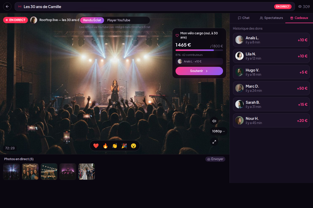Click the EN DIRECT badge in title bar

[283, 6]
